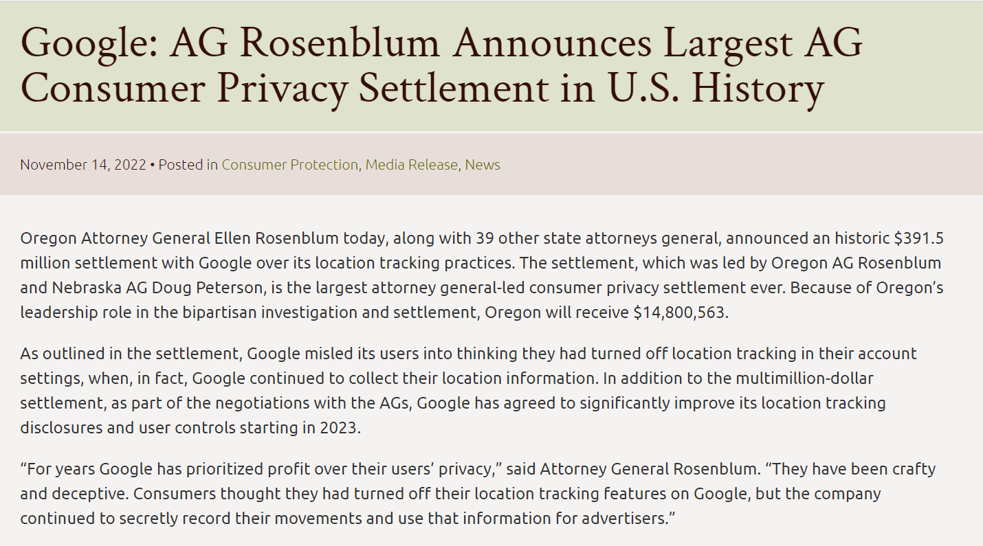This screenshot has width=983, height=546.
Task: Click 'Rosenblum' in the page headline
Action: pos(340,43)
